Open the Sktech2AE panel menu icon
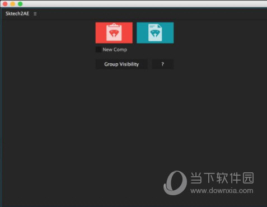This screenshot has width=267, height=207. point(35,14)
